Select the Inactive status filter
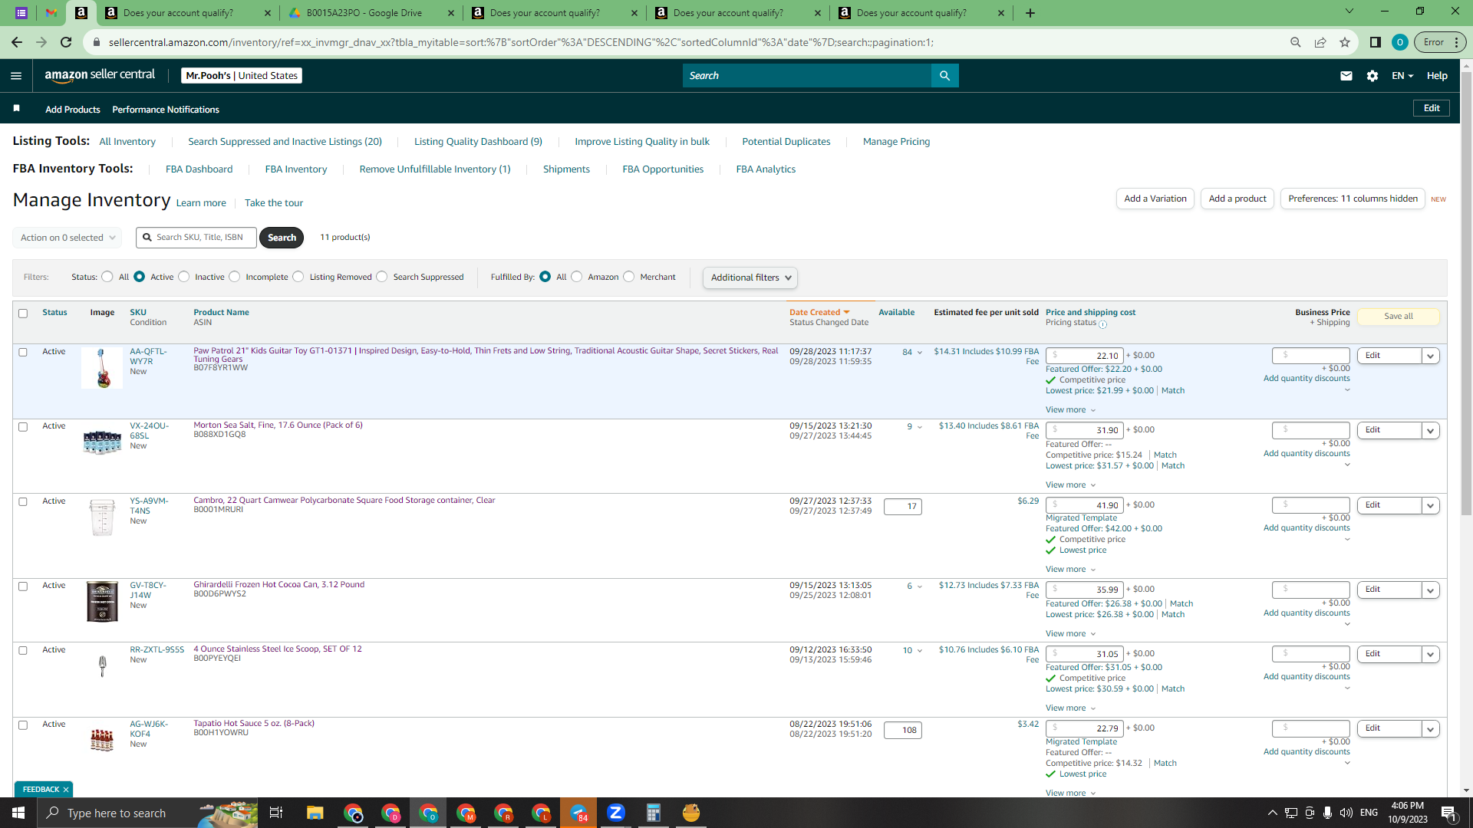 click(x=184, y=277)
